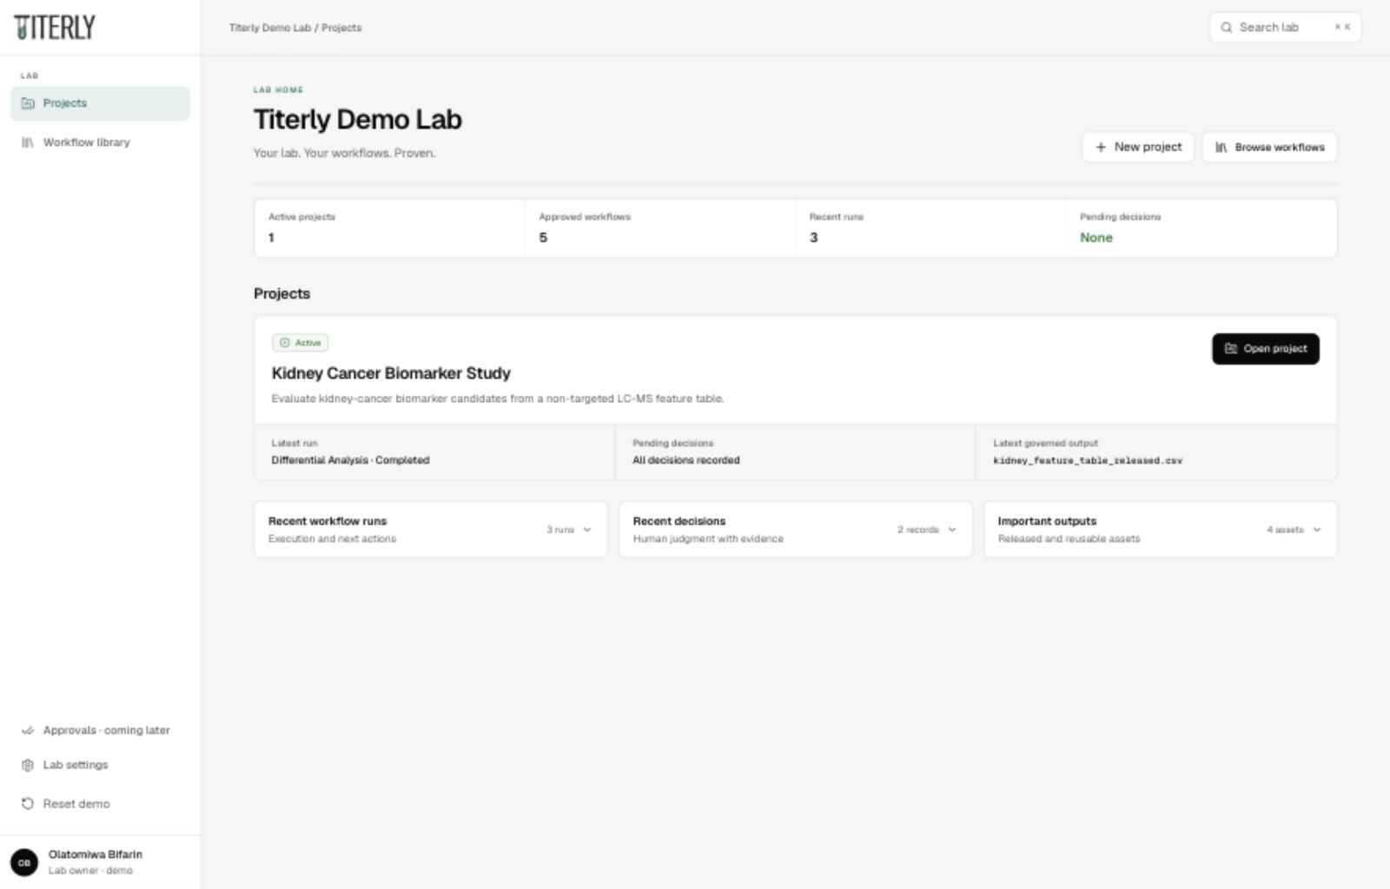Click the library icon on Browse workflows
Screen dimensions: 1390x889
coord(1221,148)
